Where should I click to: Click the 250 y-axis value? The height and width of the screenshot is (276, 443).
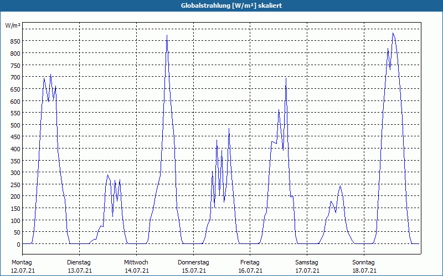click(15, 184)
